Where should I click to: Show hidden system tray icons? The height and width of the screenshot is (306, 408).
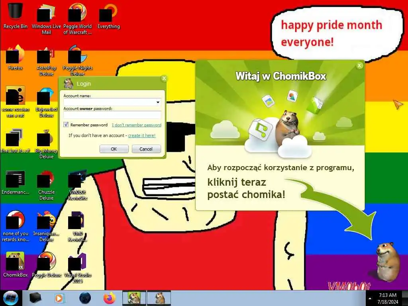[370, 298]
